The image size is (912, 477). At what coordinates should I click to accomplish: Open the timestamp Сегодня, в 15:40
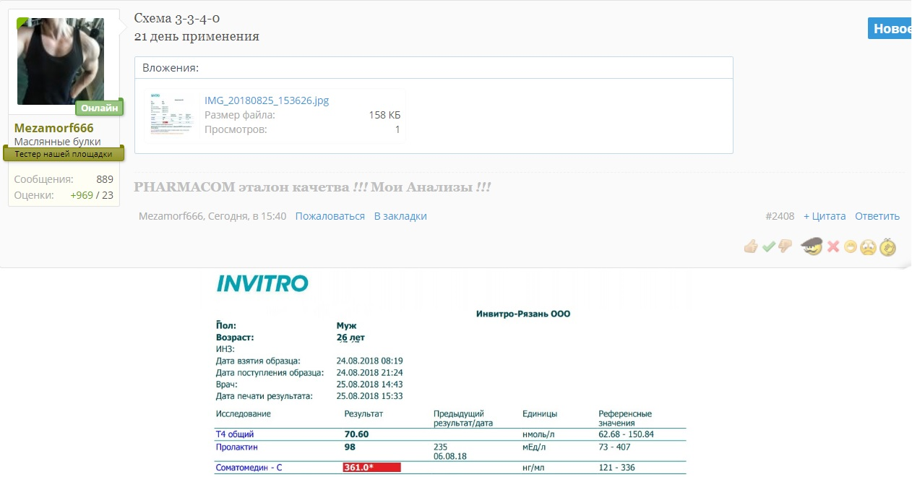point(243,215)
